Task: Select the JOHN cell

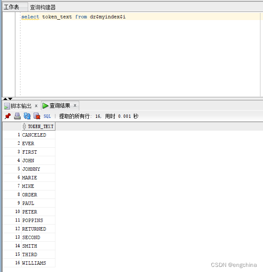Action: 38,161
